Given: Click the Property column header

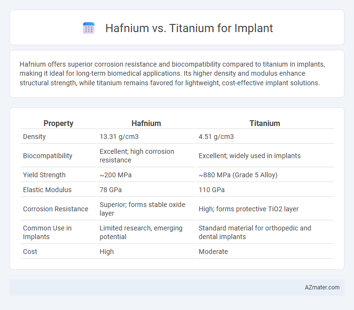Looking at the screenshot, I should [58, 123].
